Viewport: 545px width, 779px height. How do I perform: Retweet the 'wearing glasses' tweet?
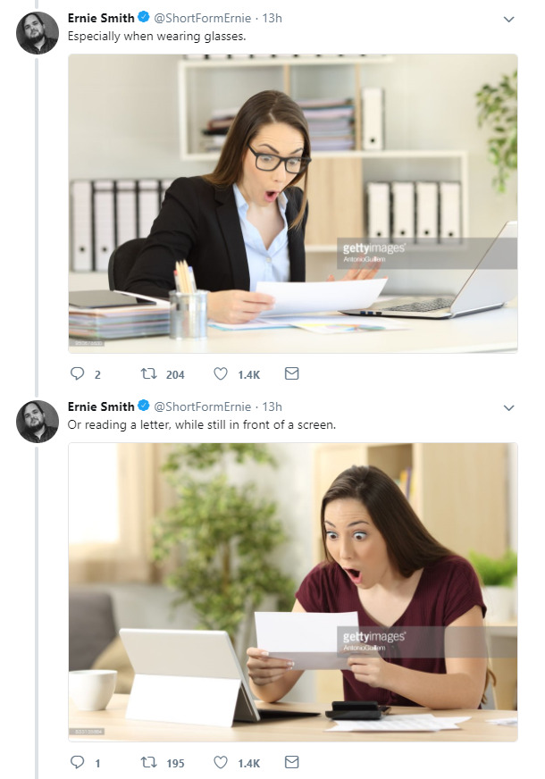click(x=149, y=374)
